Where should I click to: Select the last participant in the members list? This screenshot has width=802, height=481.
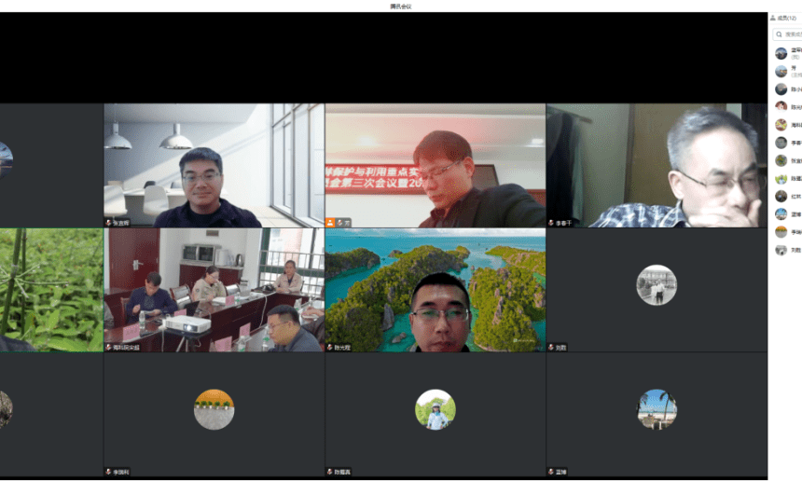(785, 250)
